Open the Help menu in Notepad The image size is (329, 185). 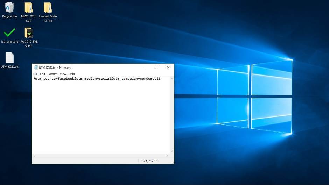click(72, 74)
